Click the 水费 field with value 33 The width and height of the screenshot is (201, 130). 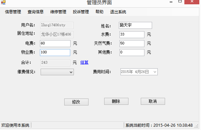pyautogui.click(x=132, y=34)
